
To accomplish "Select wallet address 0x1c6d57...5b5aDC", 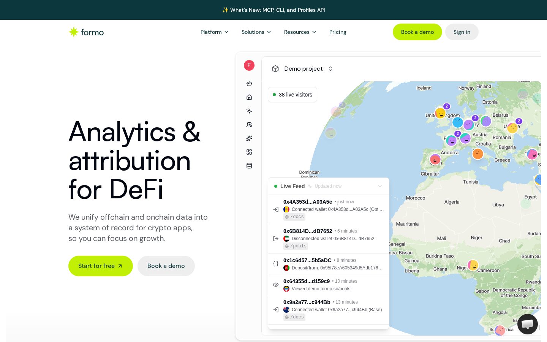I will pos(307,260).
